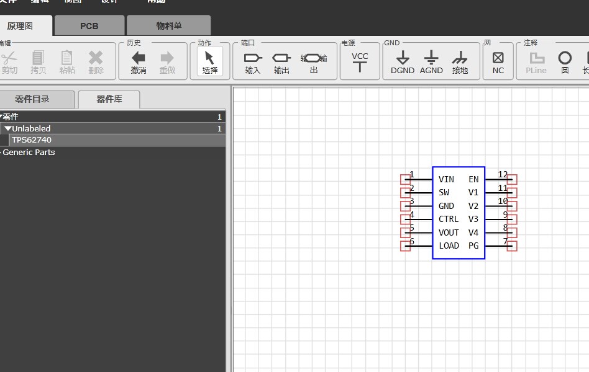Image resolution: width=589 pixels, height=372 pixels.
Task: Click the VIN pin label
Action: pyautogui.click(x=446, y=179)
